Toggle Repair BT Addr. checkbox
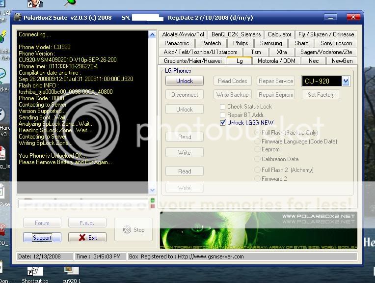This screenshot has height=283, width=375. [x=223, y=115]
